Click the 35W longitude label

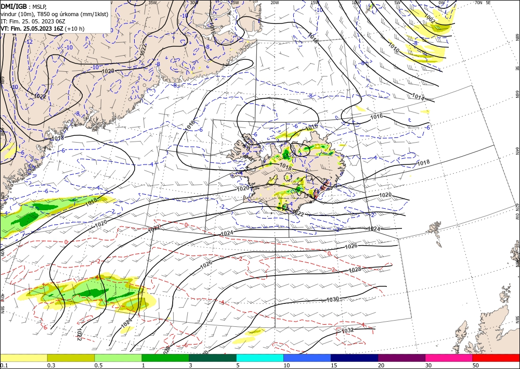click(x=152, y=3)
